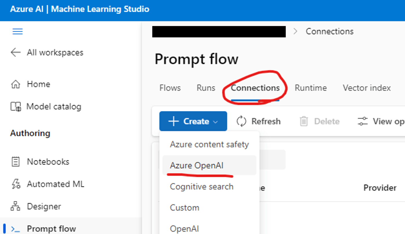
Task: Open Notebooks under Authoring
Action: click(x=48, y=161)
